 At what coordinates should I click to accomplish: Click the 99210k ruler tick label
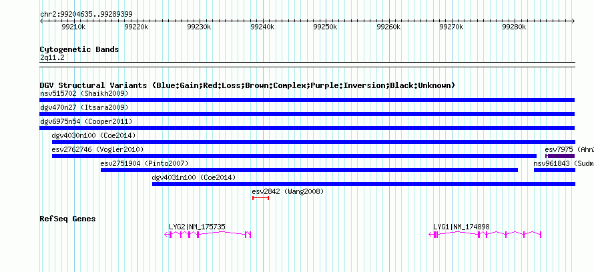pos(73,27)
